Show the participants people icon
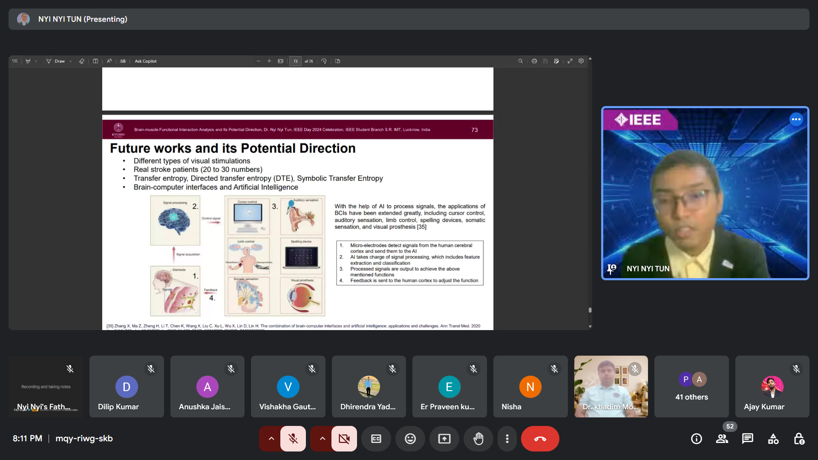 (722, 439)
